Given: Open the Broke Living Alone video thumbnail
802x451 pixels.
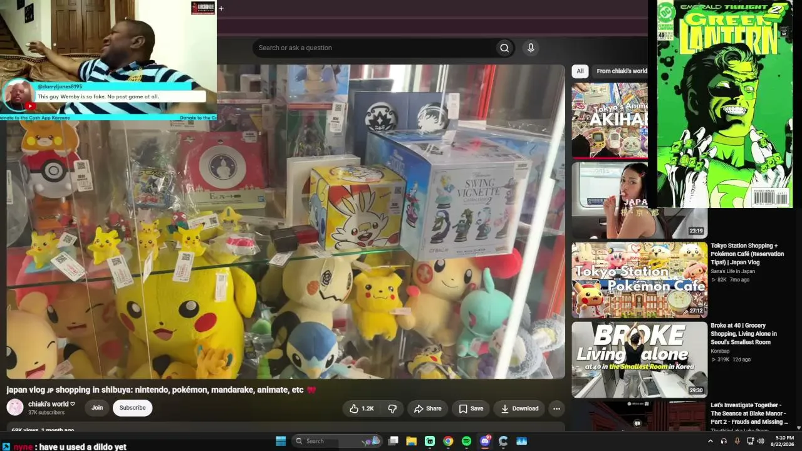Looking at the screenshot, I should pos(639,360).
